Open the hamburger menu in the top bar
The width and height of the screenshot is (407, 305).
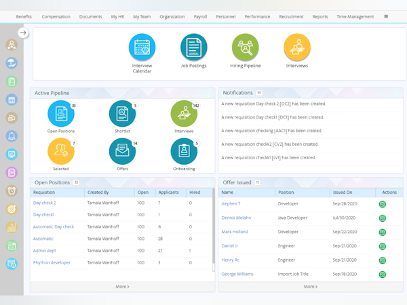pos(386,16)
